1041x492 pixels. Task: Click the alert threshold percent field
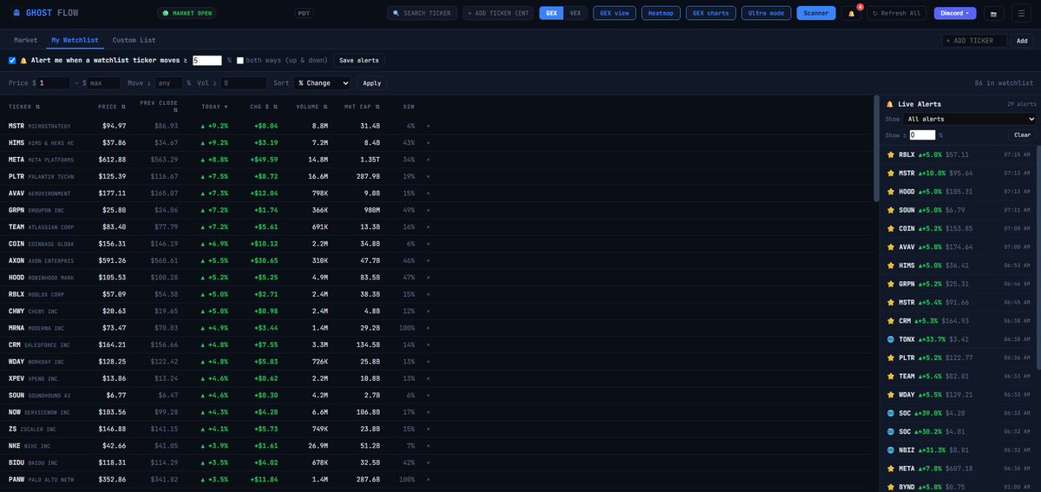pyautogui.click(x=207, y=61)
